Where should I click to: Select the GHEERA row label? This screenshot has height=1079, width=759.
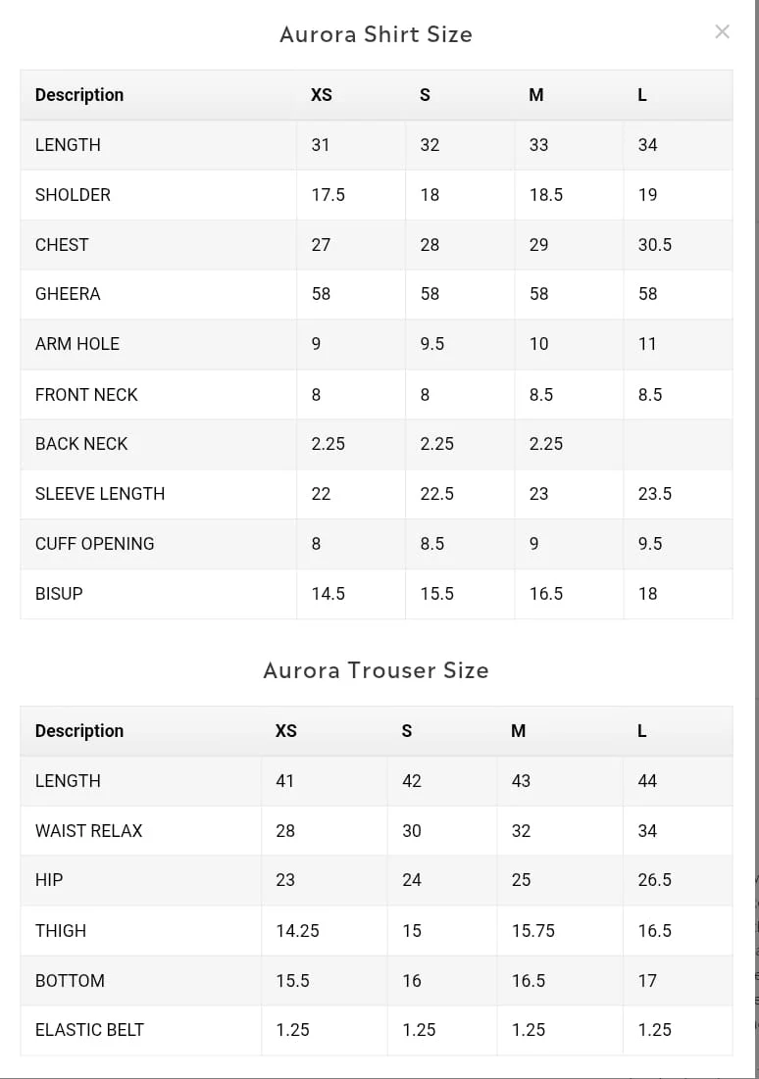pos(68,294)
